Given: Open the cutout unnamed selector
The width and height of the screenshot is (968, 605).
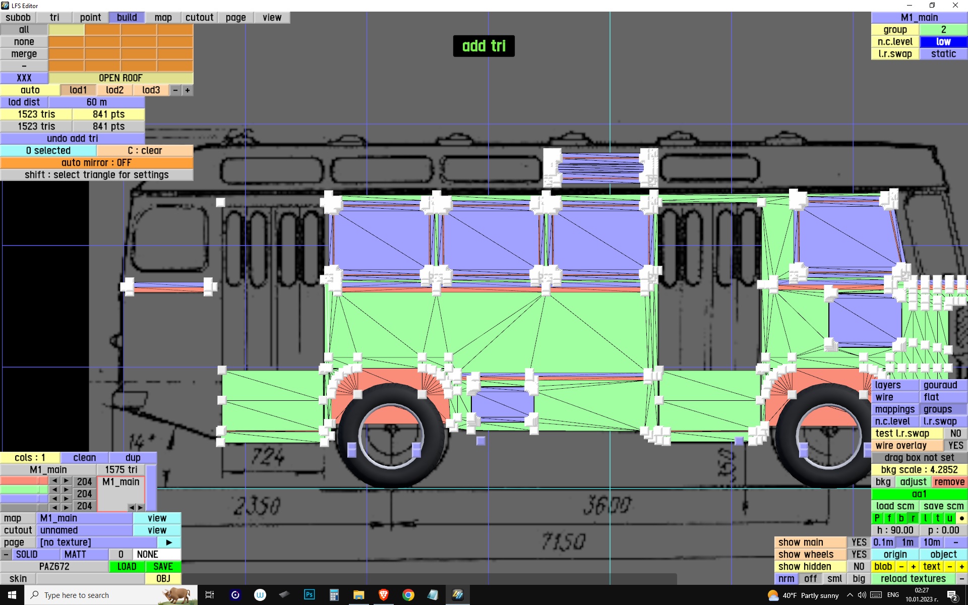Looking at the screenshot, I should coord(84,530).
